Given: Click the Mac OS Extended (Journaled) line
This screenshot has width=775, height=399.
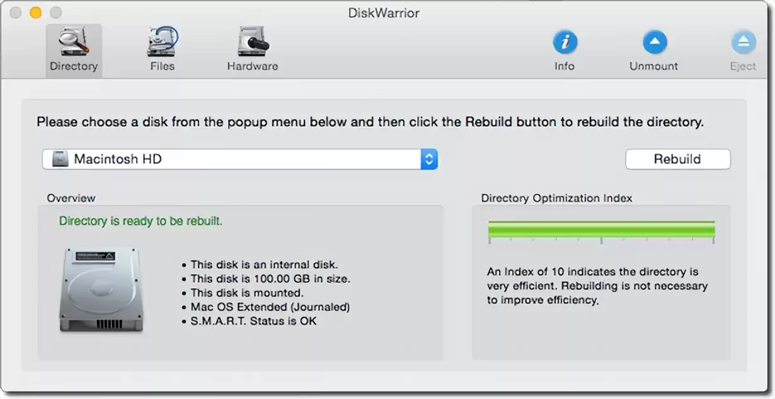Looking at the screenshot, I should [x=270, y=307].
